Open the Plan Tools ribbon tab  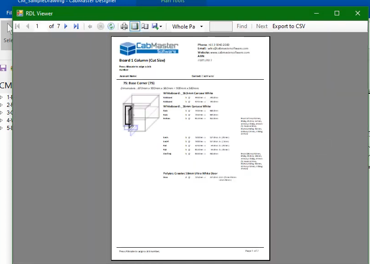(172, 2)
